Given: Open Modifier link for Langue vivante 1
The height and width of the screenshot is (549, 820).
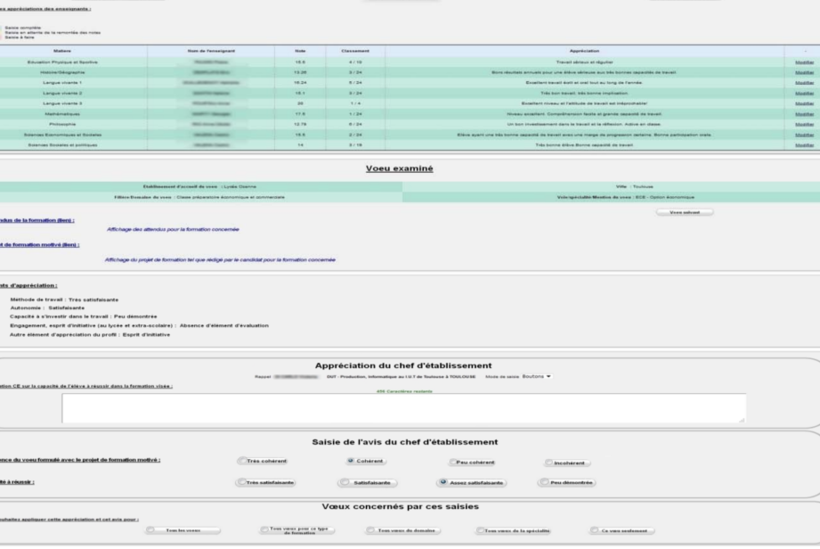Looking at the screenshot, I should pyautogui.click(x=803, y=82).
